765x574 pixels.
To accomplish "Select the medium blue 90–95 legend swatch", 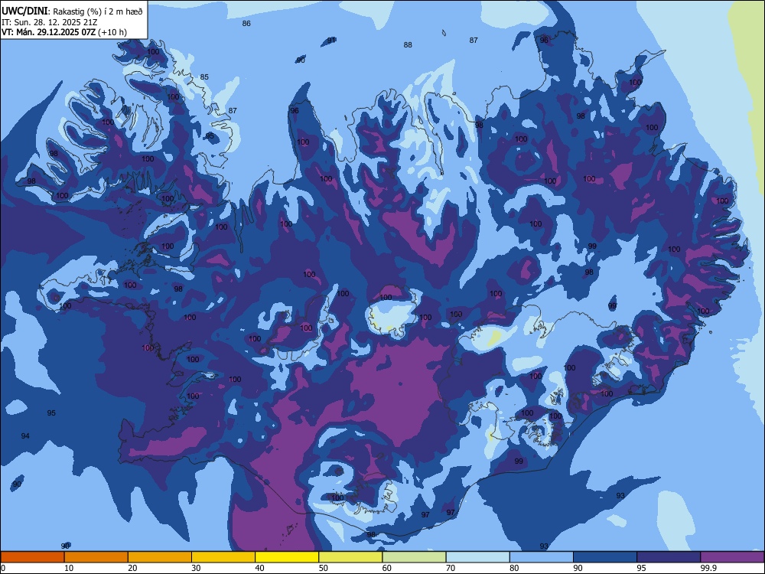I will point(605,557).
